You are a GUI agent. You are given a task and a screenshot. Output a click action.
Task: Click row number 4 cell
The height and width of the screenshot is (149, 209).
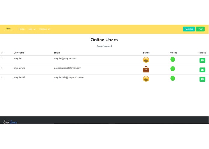point(2,78)
